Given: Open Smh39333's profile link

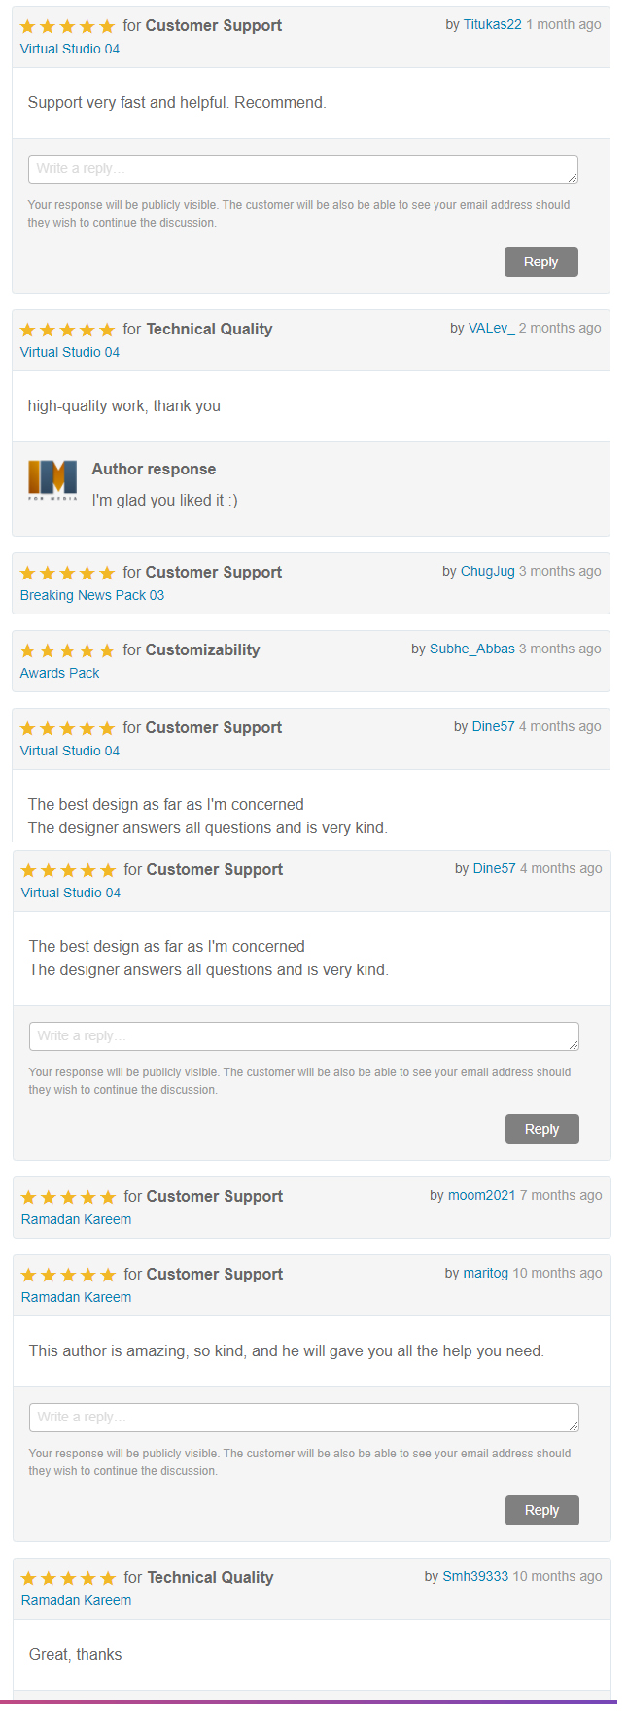Looking at the screenshot, I should click(x=475, y=1576).
